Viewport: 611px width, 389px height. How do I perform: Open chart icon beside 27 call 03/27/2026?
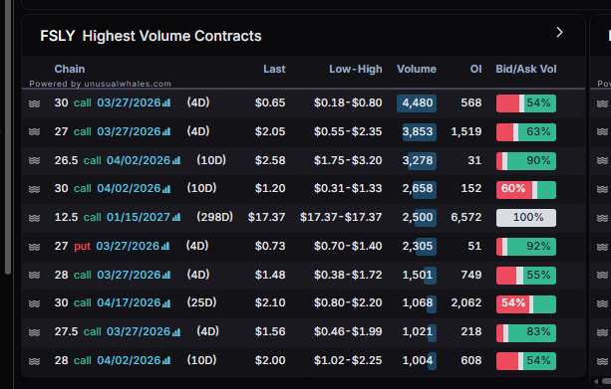point(166,131)
